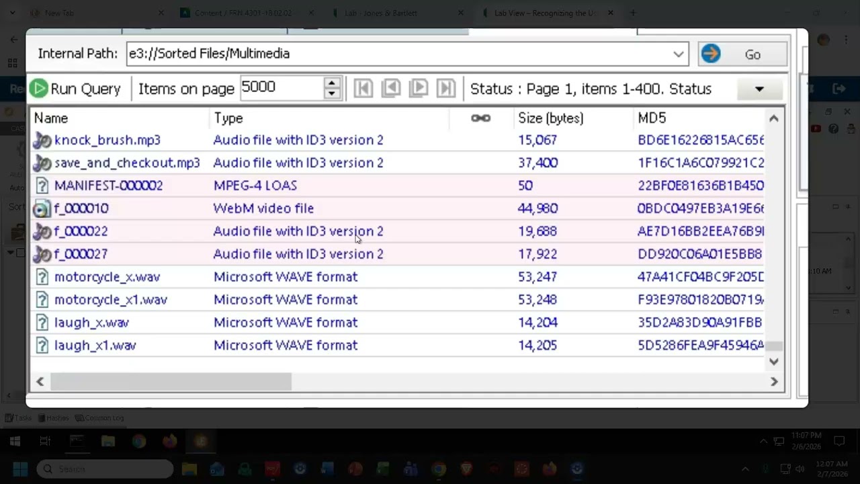Click the 14,205 size value
860x484 pixels.
(537, 346)
